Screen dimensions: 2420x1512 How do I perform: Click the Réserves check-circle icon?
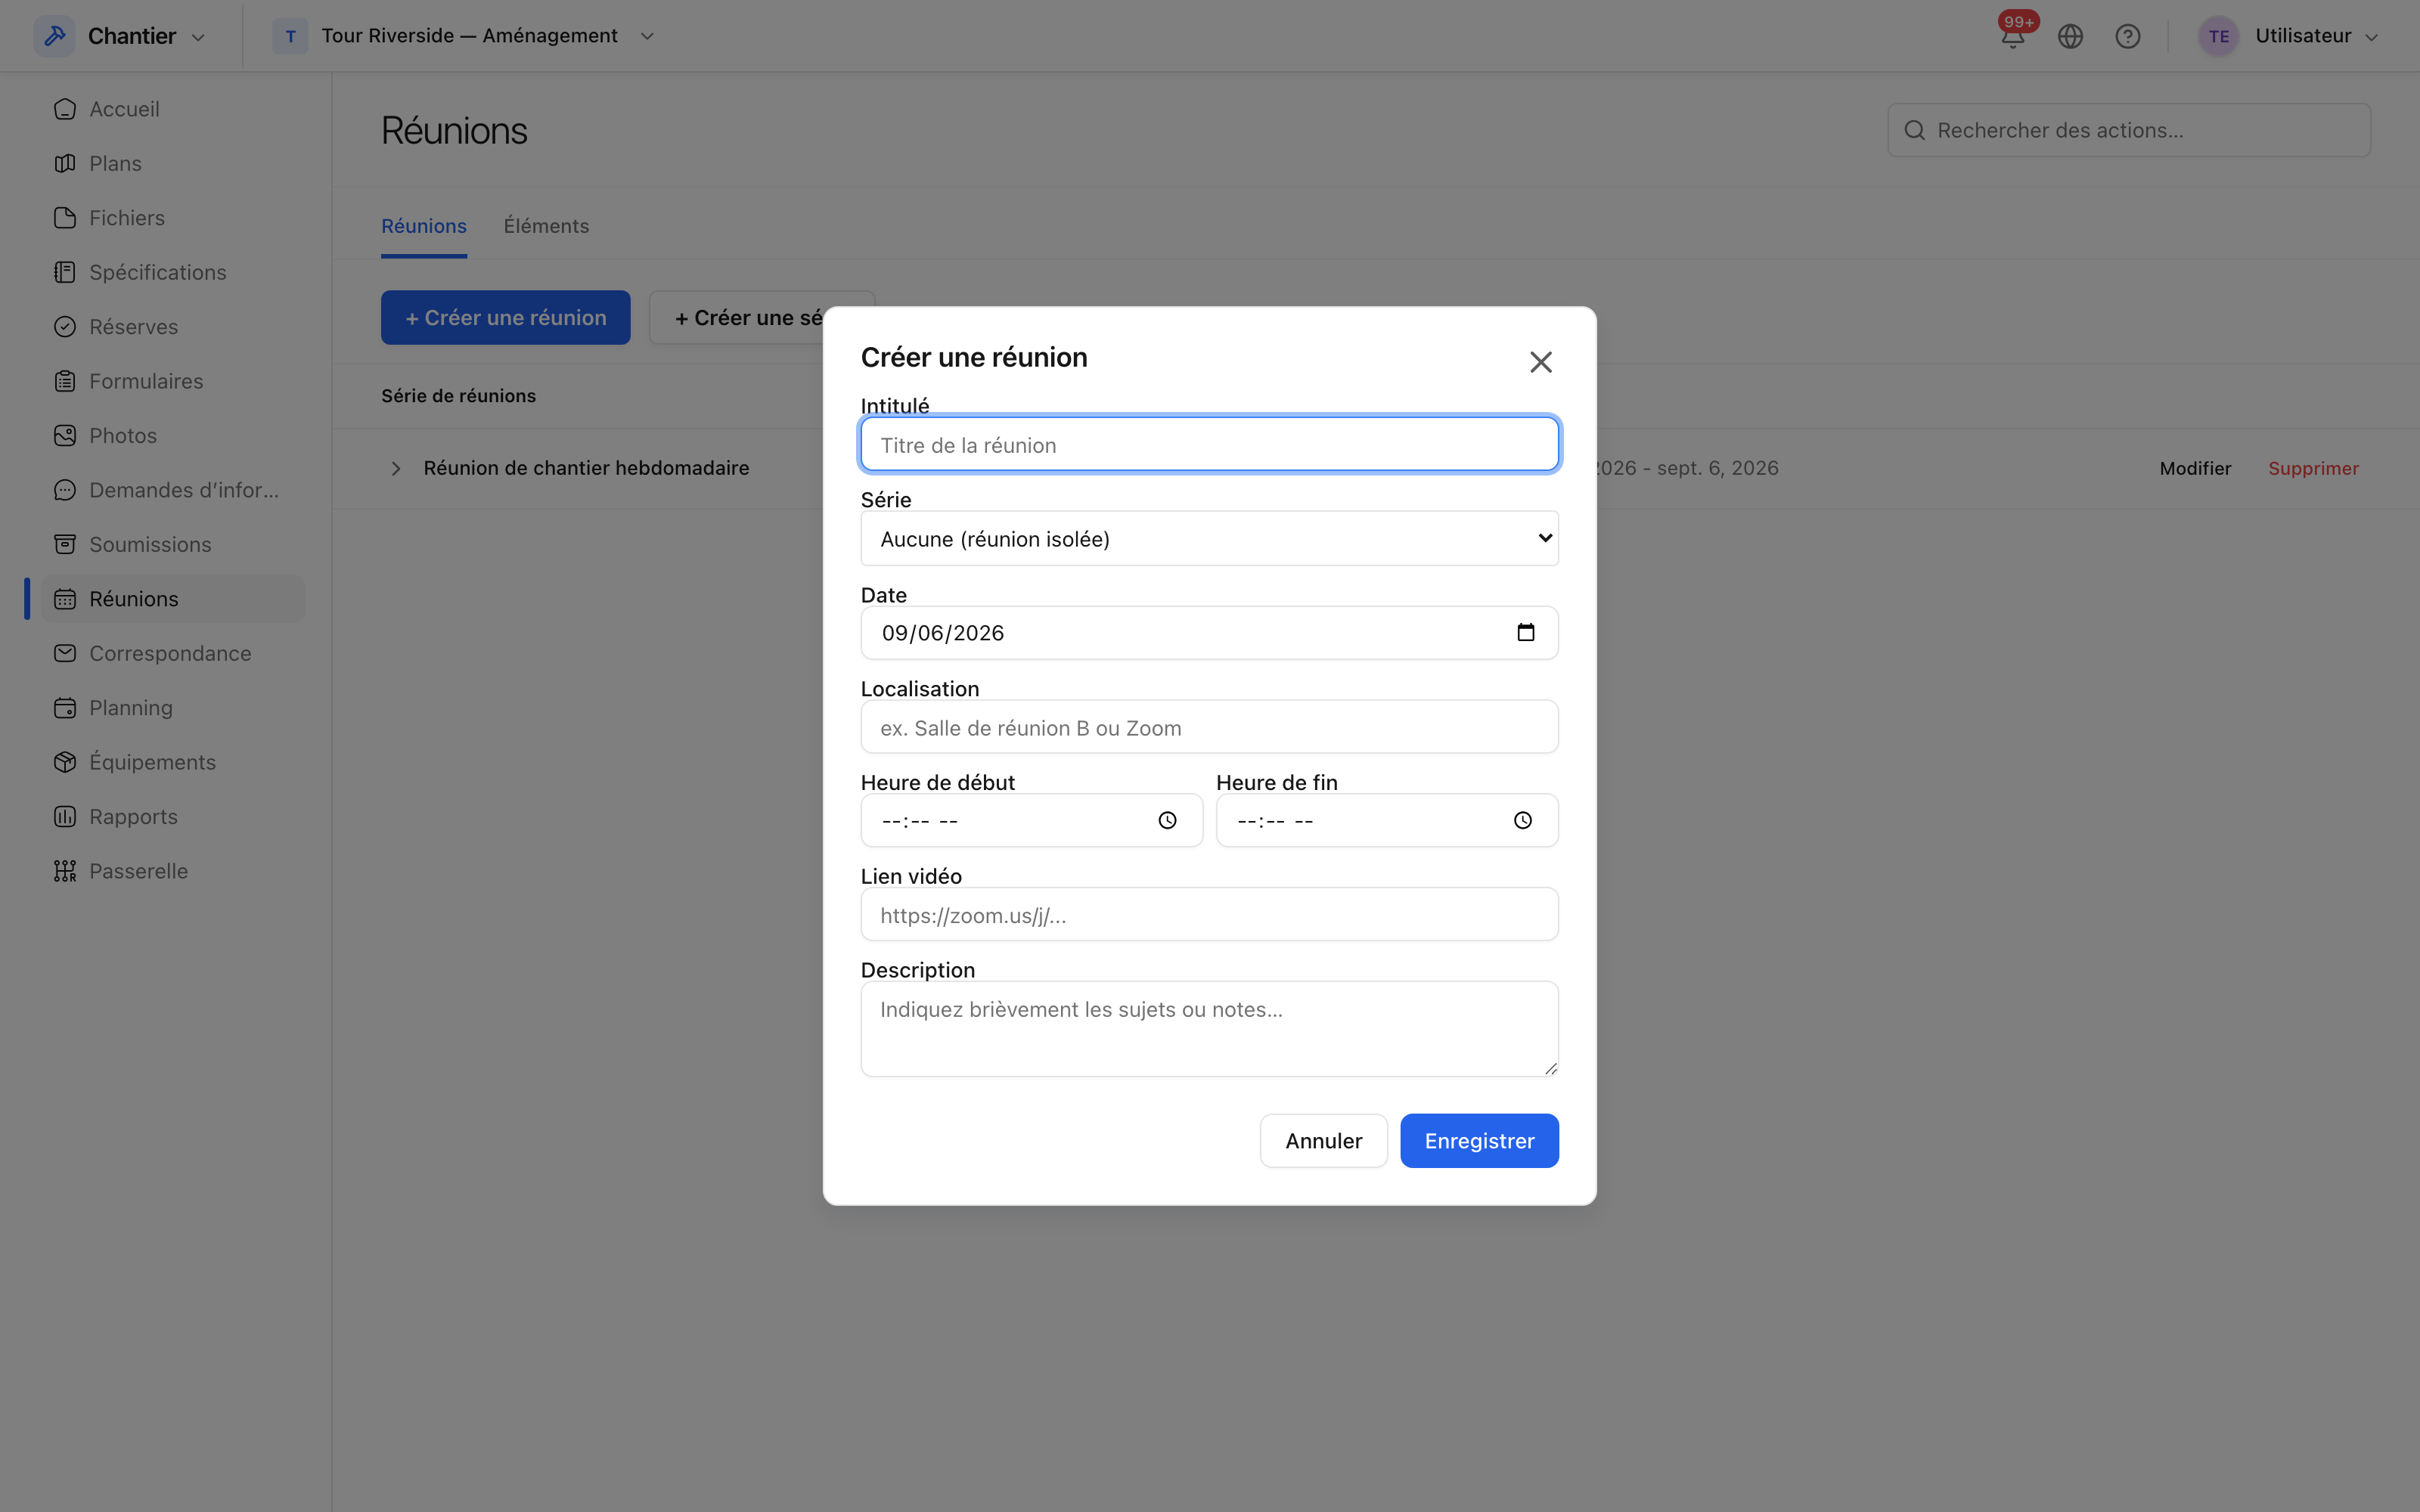tap(65, 327)
